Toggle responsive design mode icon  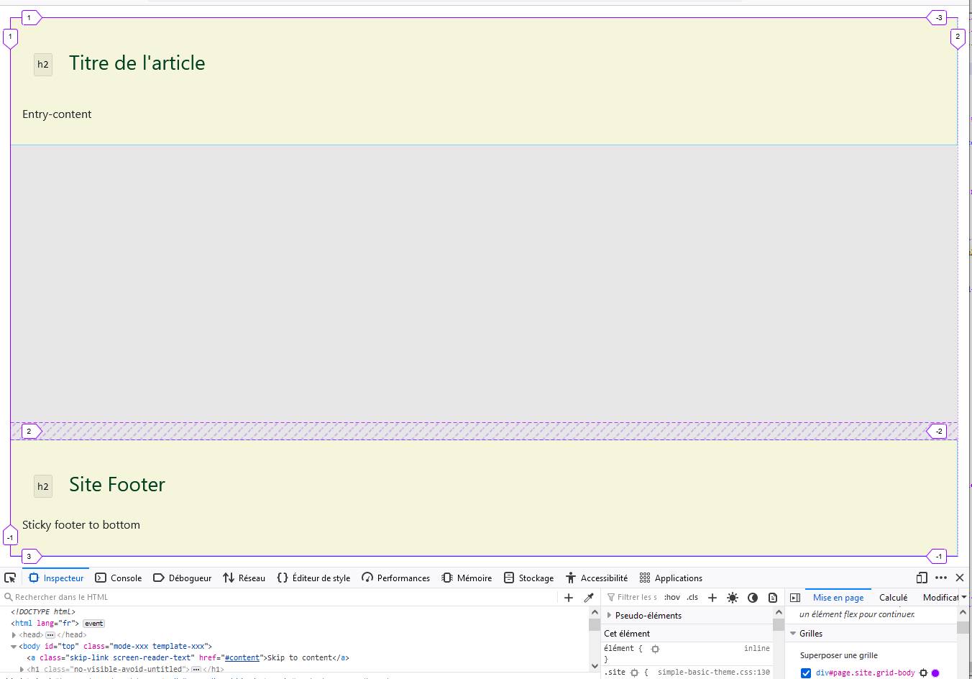pyautogui.click(x=922, y=578)
